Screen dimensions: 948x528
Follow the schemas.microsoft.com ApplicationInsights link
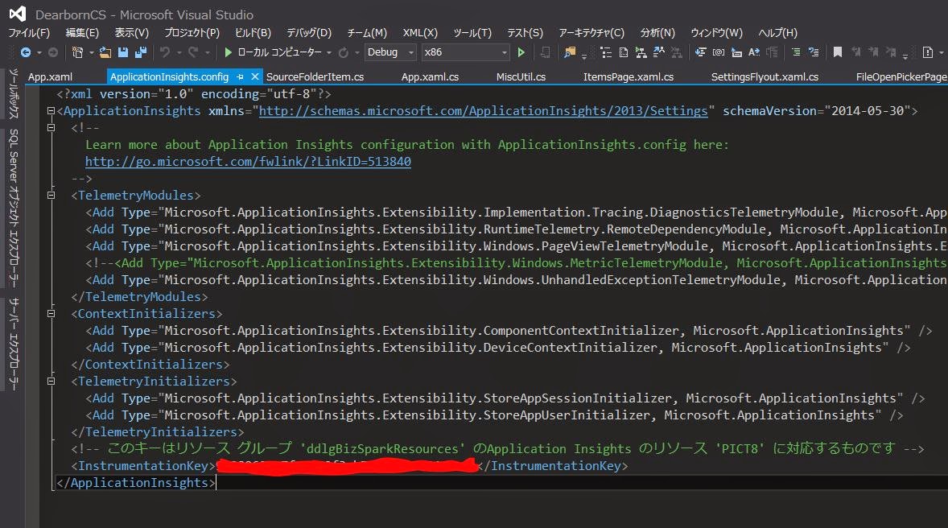(x=483, y=111)
